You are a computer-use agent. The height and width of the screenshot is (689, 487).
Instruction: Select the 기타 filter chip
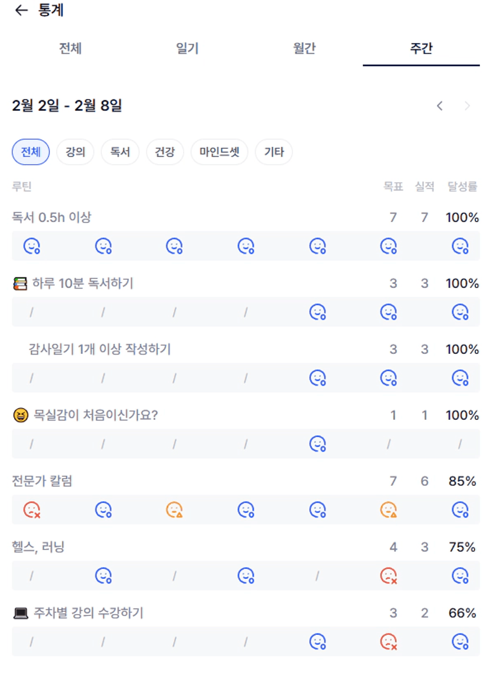[x=274, y=152]
